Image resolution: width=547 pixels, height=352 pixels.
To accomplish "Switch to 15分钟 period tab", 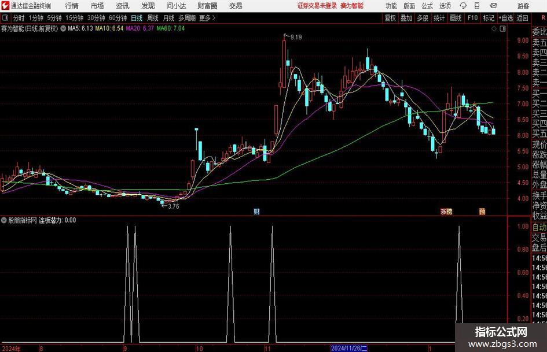I will [74, 18].
